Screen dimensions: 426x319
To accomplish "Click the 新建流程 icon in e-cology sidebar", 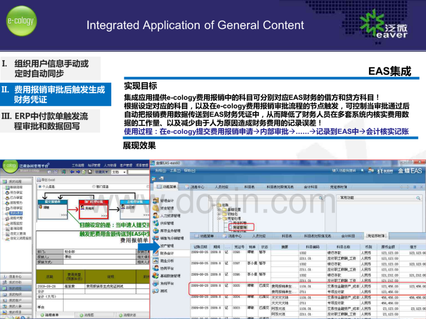I will point(7,187).
